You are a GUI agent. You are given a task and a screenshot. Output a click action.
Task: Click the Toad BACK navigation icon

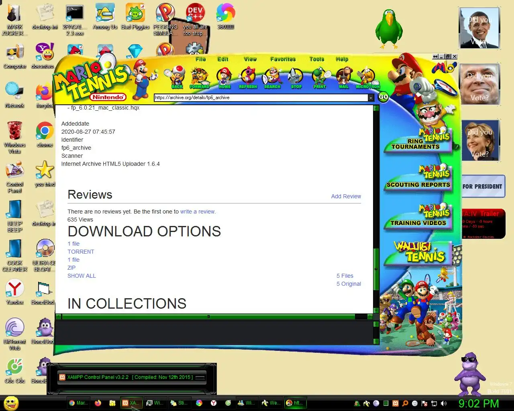click(x=177, y=77)
